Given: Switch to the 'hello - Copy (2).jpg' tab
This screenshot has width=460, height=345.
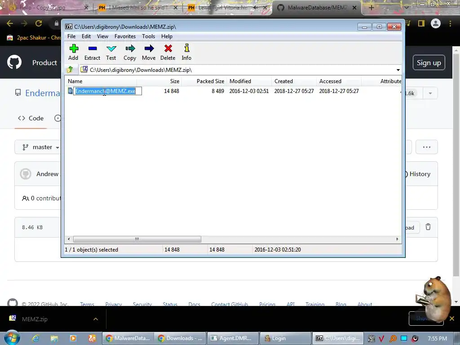Looking at the screenshot, I should pos(47,8).
